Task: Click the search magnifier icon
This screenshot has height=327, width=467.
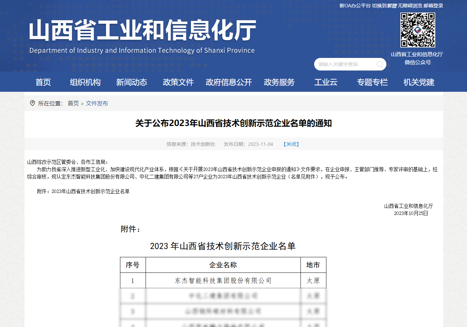Action: [x=379, y=64]
